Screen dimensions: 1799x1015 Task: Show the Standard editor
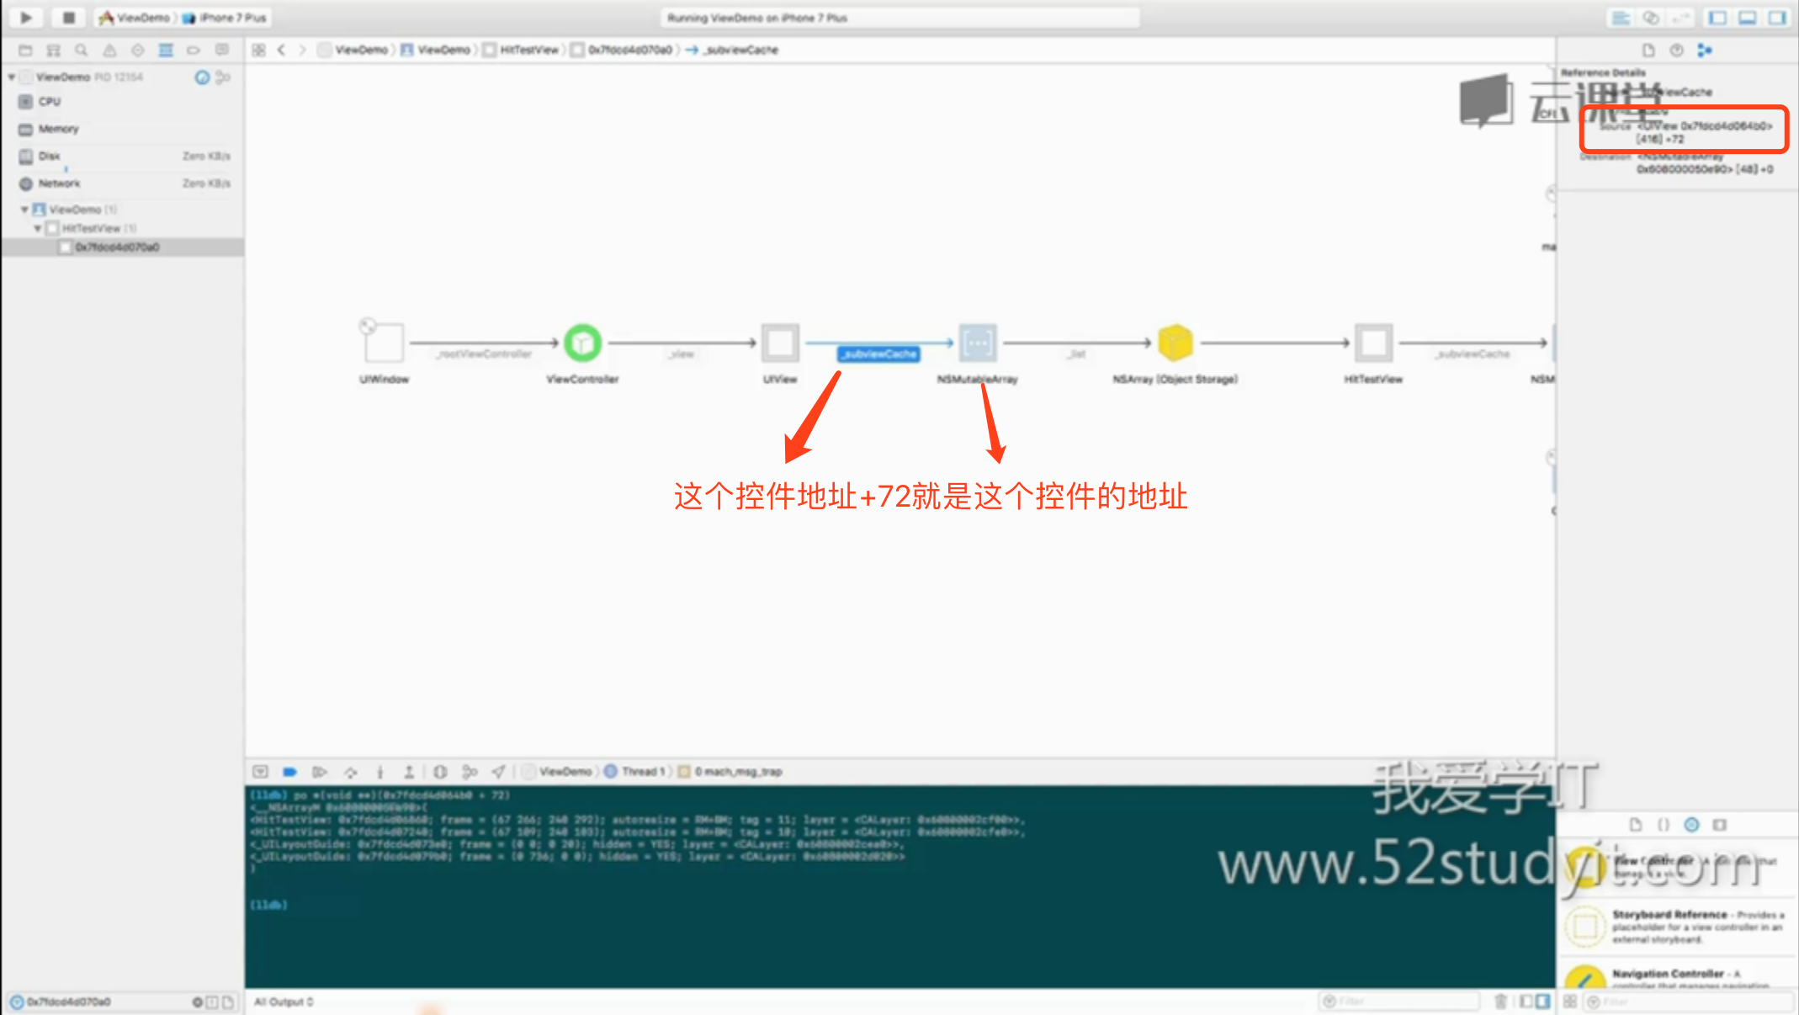point(1621,18)
